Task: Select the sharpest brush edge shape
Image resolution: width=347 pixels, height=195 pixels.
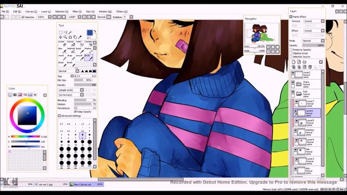Action: [82, 71]
